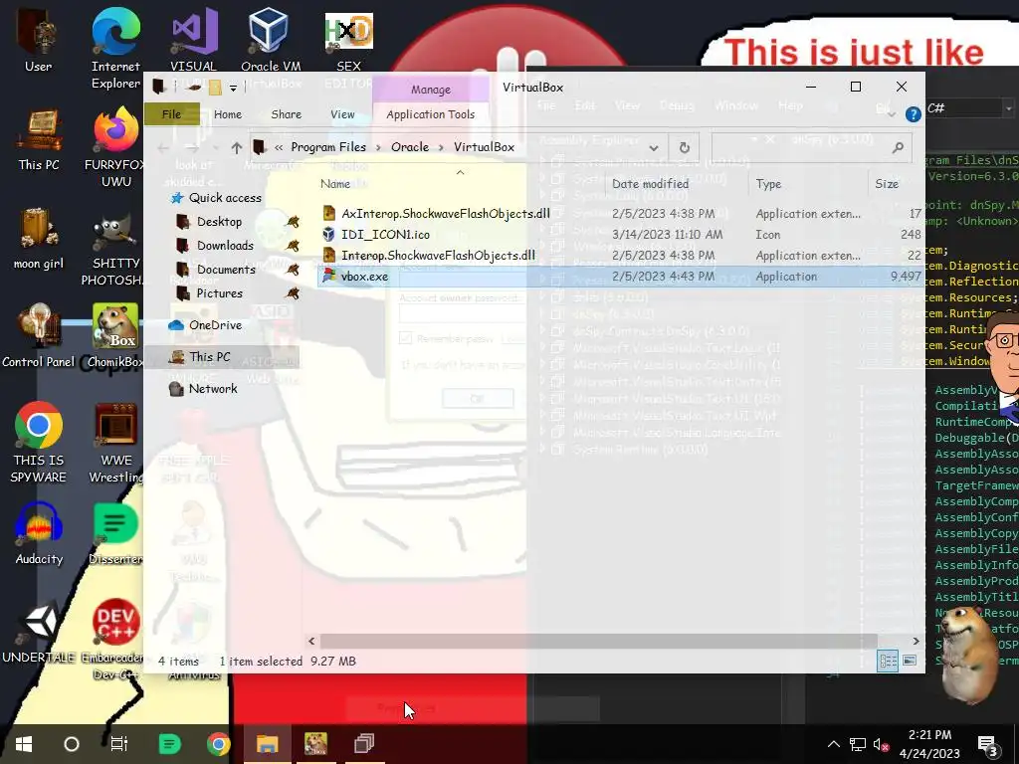Open Cortana search circle on taskbar
This screenshot has height=764, width=1019.
(72, 744)
